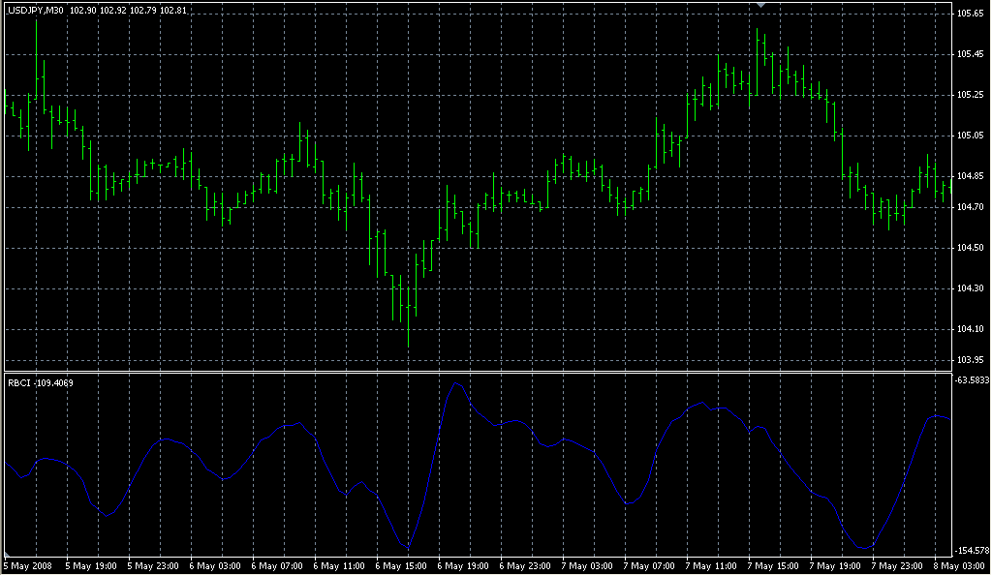
Task: Click the 105.65 price scale label
Action: [x=970, y=14]
